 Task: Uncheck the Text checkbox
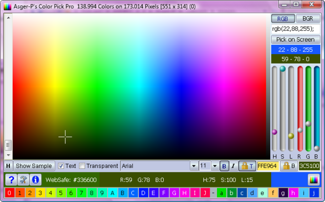61,166
